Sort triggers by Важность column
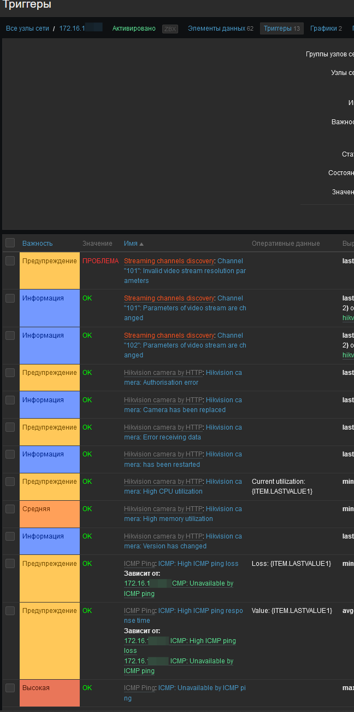The image size is (354, 712). (x=37, y=244)
